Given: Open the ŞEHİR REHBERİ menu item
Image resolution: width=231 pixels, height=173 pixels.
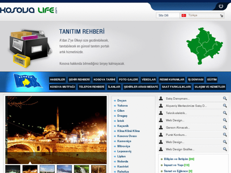Looking at the screenshot, I should [79, 79].
